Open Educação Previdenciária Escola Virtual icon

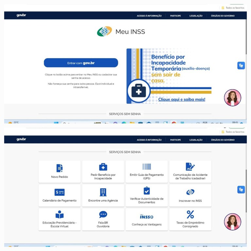pos(59,215)
